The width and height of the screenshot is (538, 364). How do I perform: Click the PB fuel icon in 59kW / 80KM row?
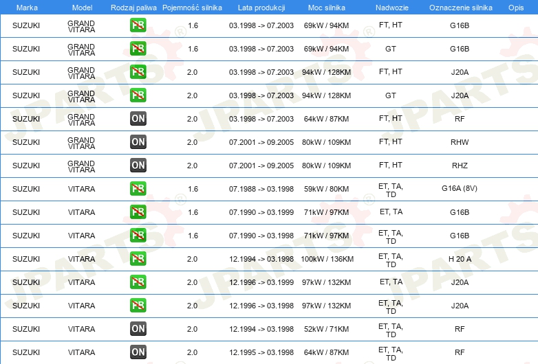138,189
